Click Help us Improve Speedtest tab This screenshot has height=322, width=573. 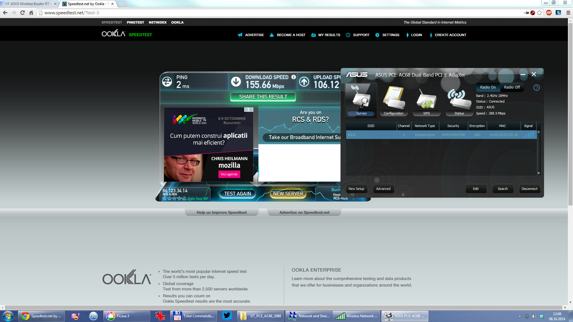[221, 212]
